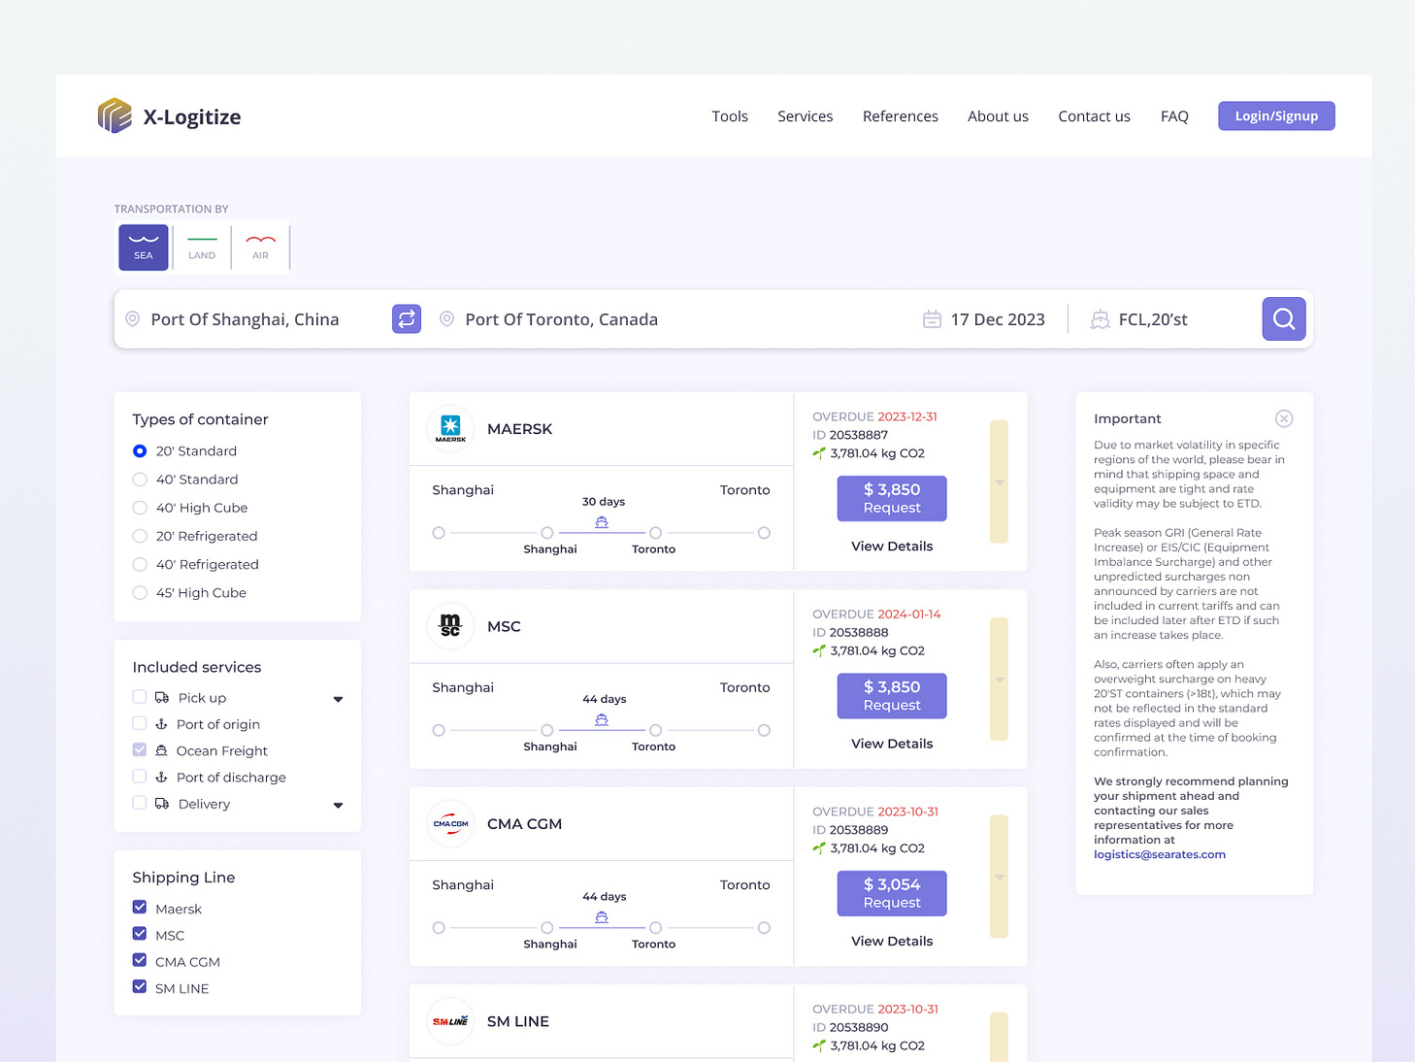1415x1062 pixels.
Task: Click the Maersk carrier logo
Action: coord(450,428)
